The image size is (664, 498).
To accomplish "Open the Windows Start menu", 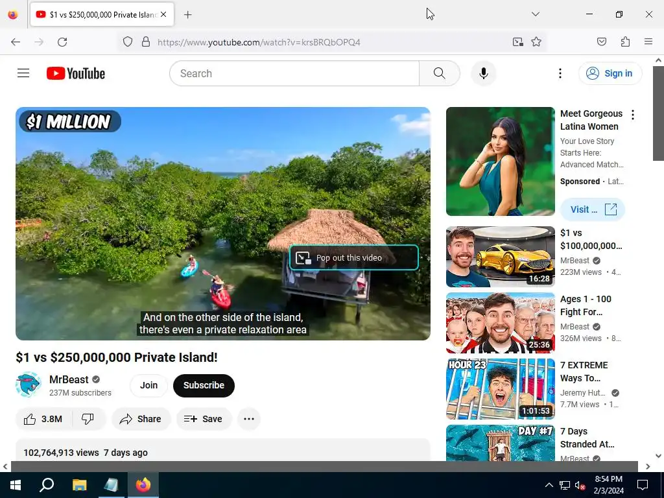I will point(16,485).
